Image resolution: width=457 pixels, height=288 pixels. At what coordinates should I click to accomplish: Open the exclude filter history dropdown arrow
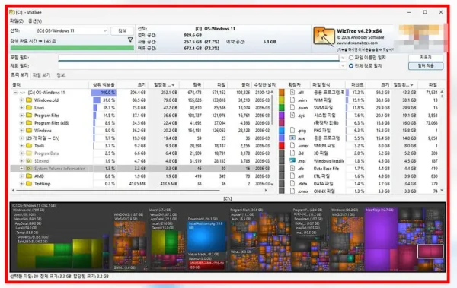point(343,66)
